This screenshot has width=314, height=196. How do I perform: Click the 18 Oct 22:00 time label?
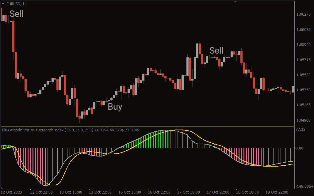(277, 192)
